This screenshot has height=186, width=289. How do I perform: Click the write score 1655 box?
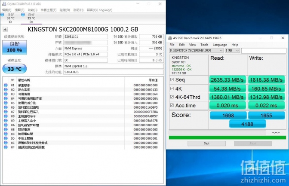point(267,116)
